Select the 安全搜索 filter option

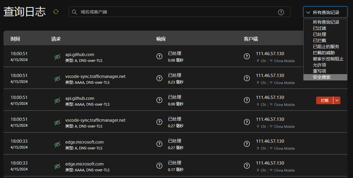[x=322, y=77]
